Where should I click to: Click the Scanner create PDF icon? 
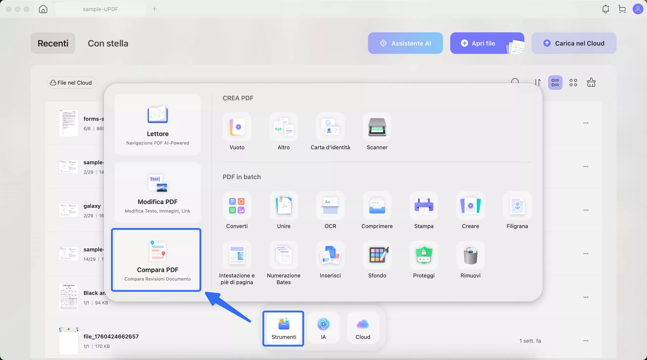(x=377, y=127)
